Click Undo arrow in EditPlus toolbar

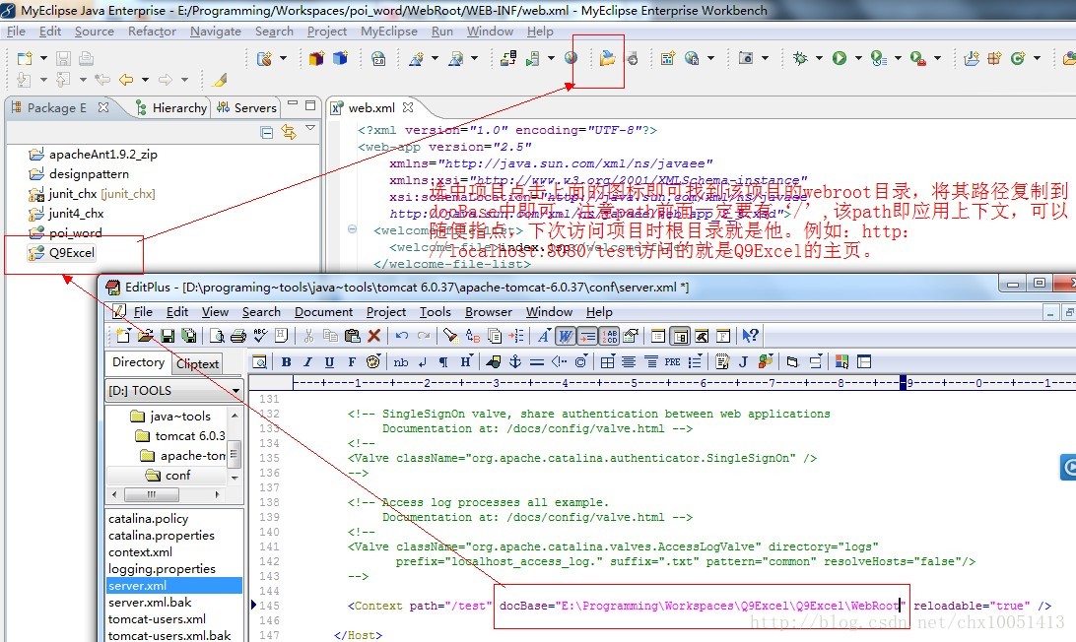click(x=401, y=336)
